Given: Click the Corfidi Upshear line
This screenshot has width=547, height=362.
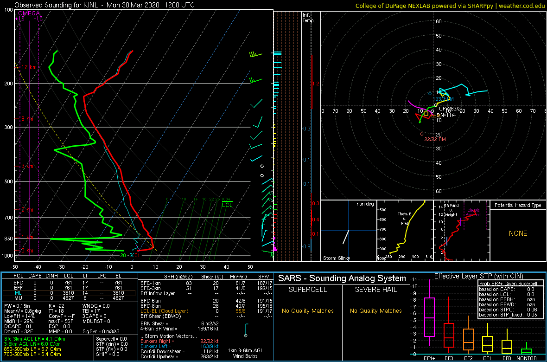Looking at the screenshot, I should pos(179,356).
